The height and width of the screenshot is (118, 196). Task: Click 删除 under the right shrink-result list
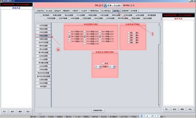click(182, 109)
